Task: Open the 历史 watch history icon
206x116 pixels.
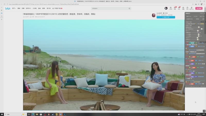Action: point(187,8)
